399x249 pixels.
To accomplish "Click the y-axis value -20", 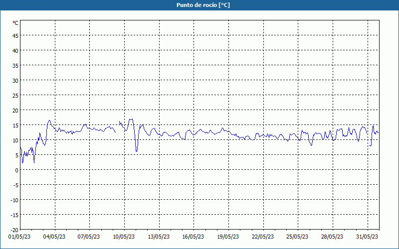I will coord(14,230).
